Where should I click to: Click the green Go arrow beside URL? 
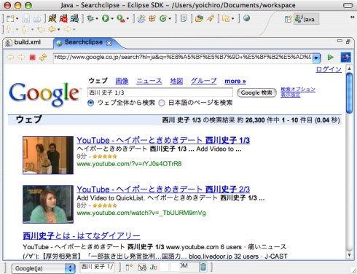pyautogui.click(x=330, y=58)
